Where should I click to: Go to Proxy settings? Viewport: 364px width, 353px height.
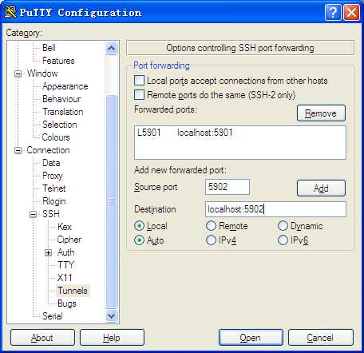(53, 176)
